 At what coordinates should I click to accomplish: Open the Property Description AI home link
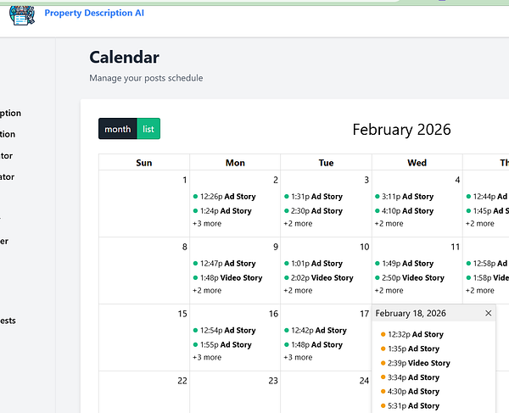pos(94,13)
